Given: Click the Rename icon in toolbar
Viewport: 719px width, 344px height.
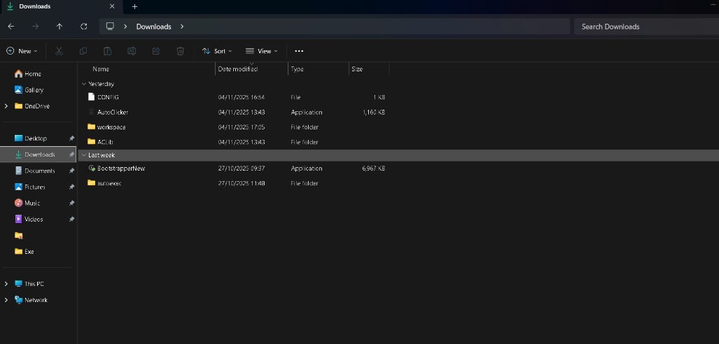Looking at the screenshot, I should click(132, 51).
